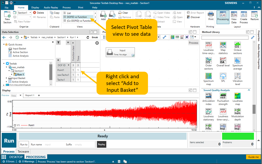The image size is (262, 164).
Task: Switch to the Tecware tab at bottom
Action: click(x=23, y=151)
